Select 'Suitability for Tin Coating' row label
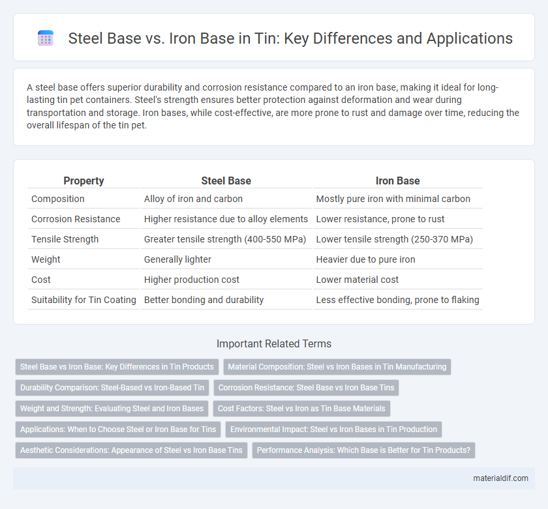548x509 pixels. coord(84,300)
